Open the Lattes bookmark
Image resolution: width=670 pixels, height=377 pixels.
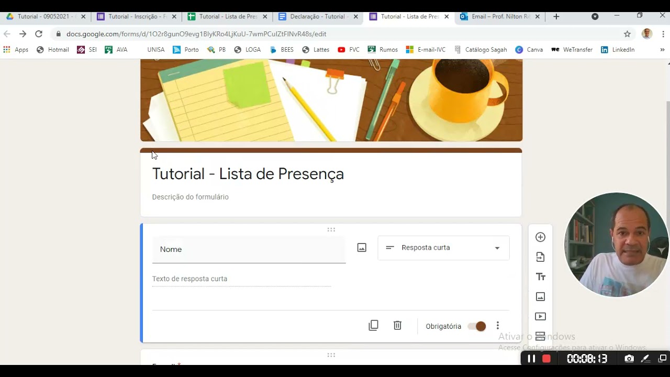[316, 50]
